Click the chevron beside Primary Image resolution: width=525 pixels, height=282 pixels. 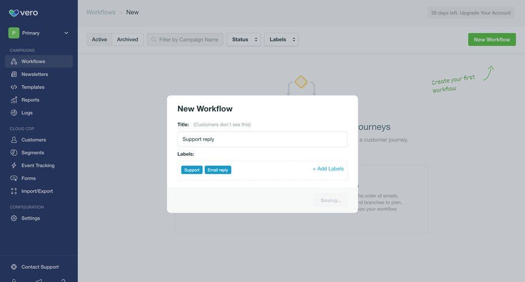tap(66, 33)
